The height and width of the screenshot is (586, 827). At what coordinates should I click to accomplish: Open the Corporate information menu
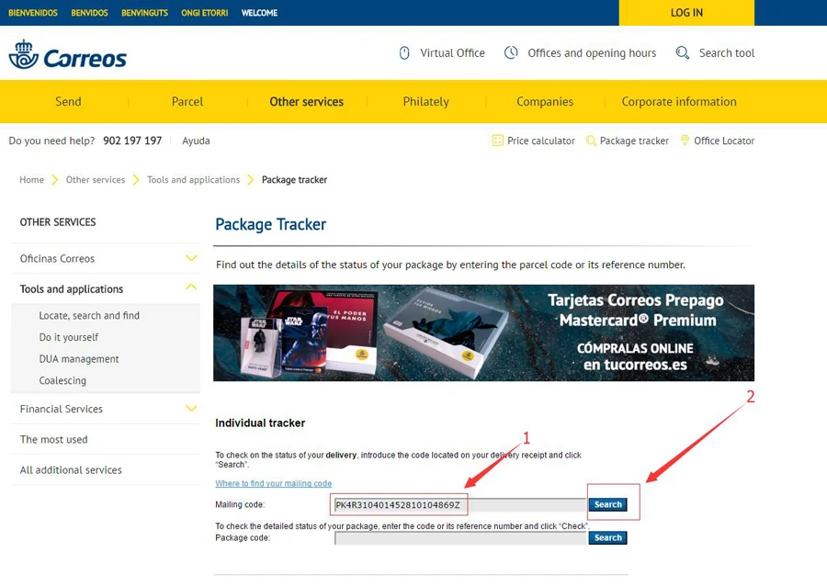click(x=679, y=102)
